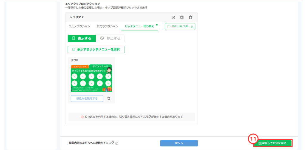Click the タブB rich menu thumbnail

point(91,78)
